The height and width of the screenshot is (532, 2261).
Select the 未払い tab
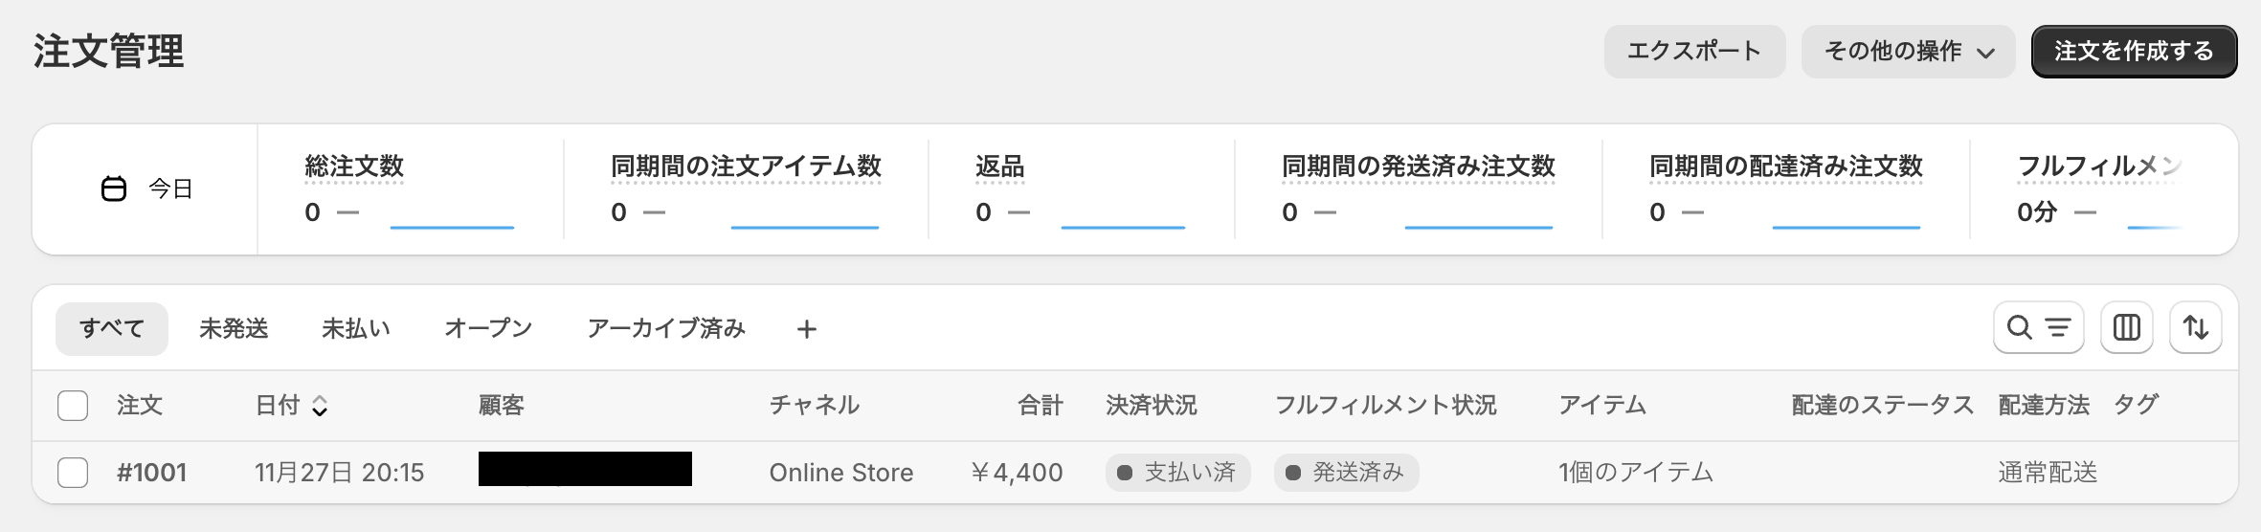coord(356,329)
